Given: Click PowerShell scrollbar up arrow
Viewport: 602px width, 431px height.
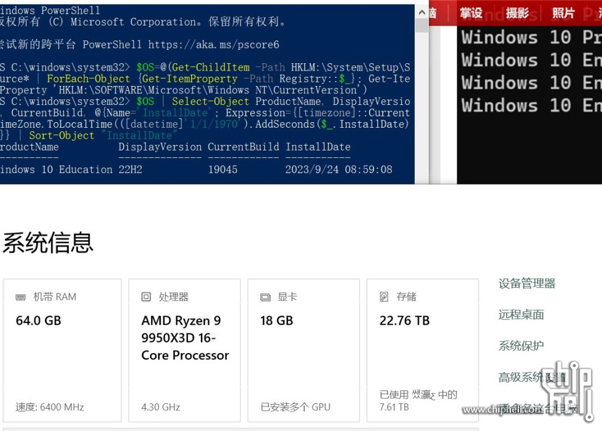Looking at the screenshot, I should (421, 12).
